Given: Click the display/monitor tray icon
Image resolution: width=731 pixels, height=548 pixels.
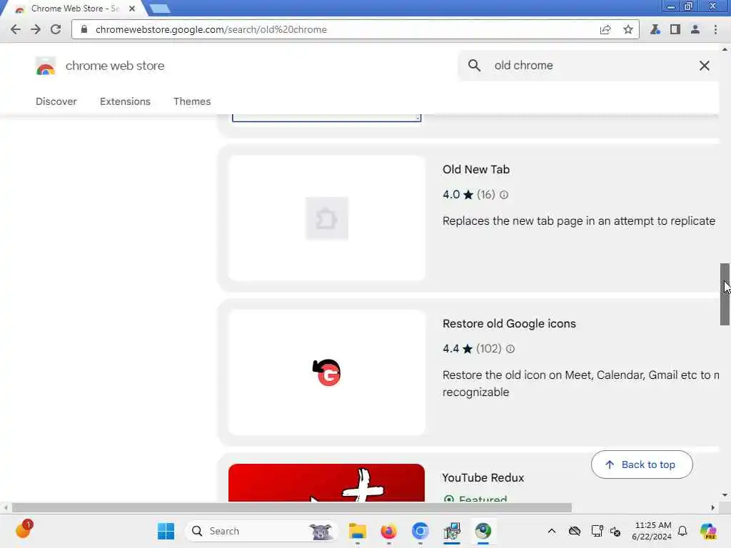Looking at the screenshot, I should click(597, 531).
